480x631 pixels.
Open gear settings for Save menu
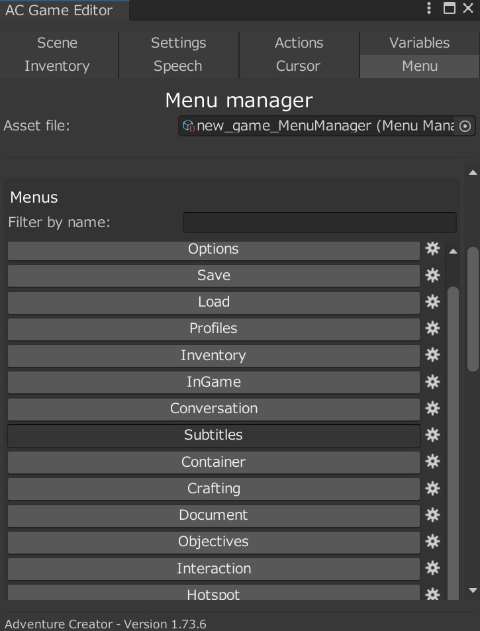coord(432,275)
